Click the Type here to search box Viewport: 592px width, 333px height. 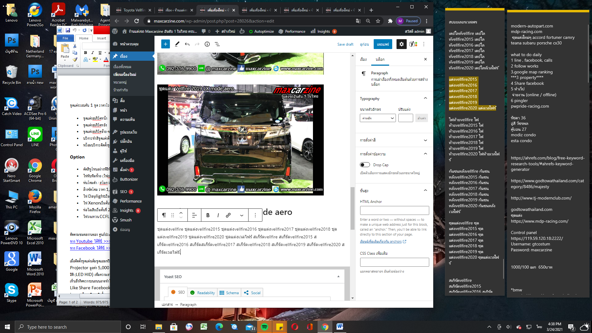click(x=68, y=327)
